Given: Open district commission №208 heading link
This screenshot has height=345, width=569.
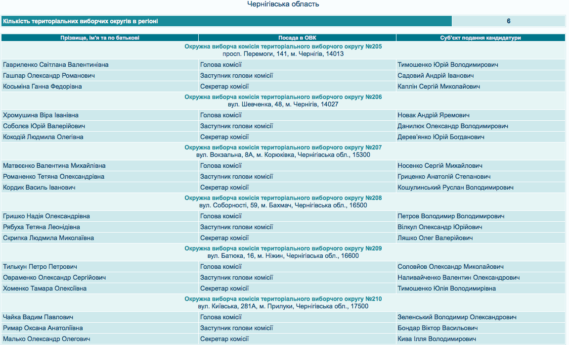Looking at the screenshot, I should point(283,198).
